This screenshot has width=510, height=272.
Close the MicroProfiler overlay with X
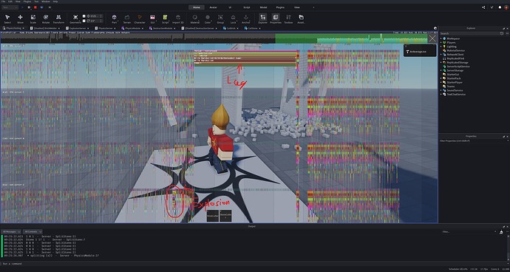pos(432,38)
